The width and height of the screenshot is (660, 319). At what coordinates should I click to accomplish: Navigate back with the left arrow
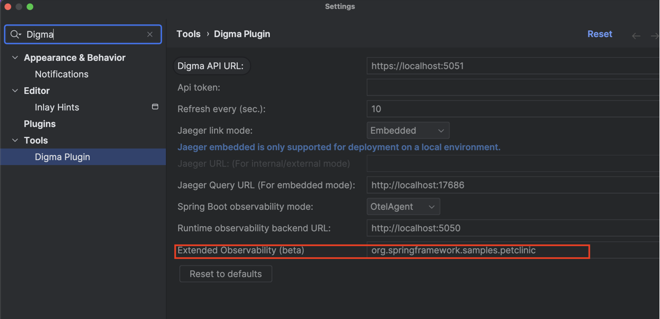coord(636,35)
